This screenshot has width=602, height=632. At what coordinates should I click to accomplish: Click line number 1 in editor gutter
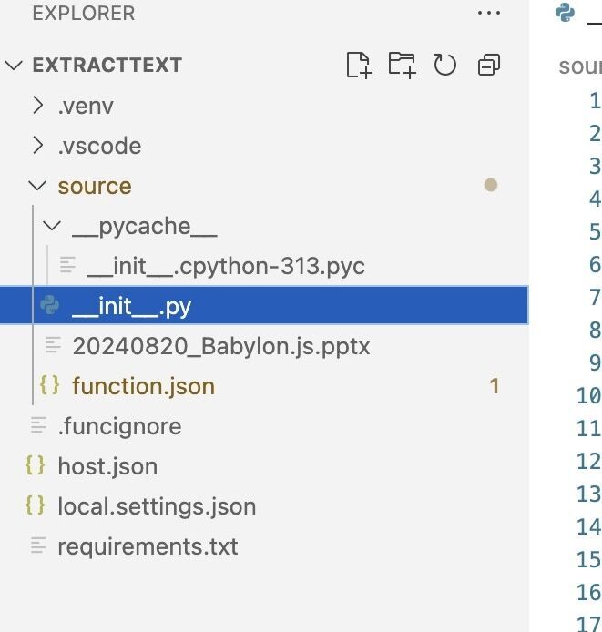pyautogui.click(x=595, y=100)
